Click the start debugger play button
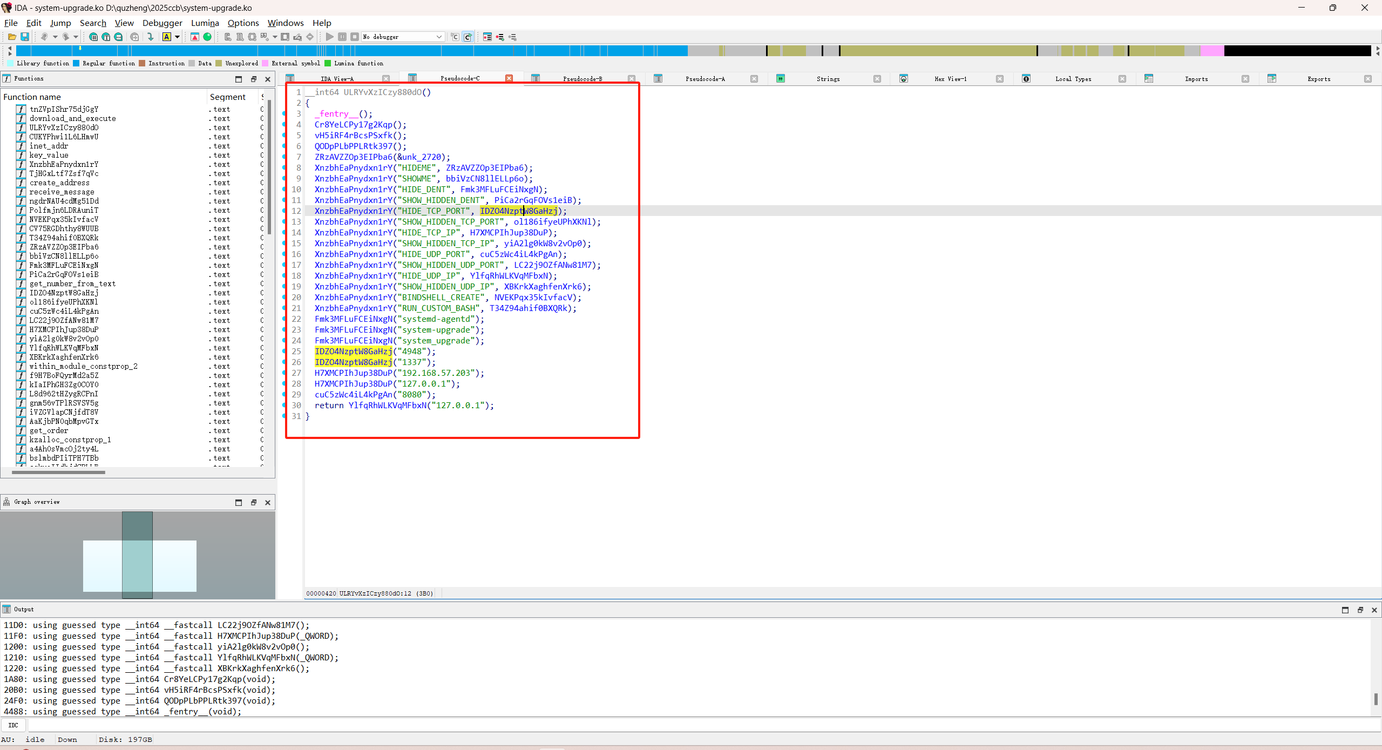Image resolution: width=1382 pixels, height=750 pixels. (x=329, y=37)
